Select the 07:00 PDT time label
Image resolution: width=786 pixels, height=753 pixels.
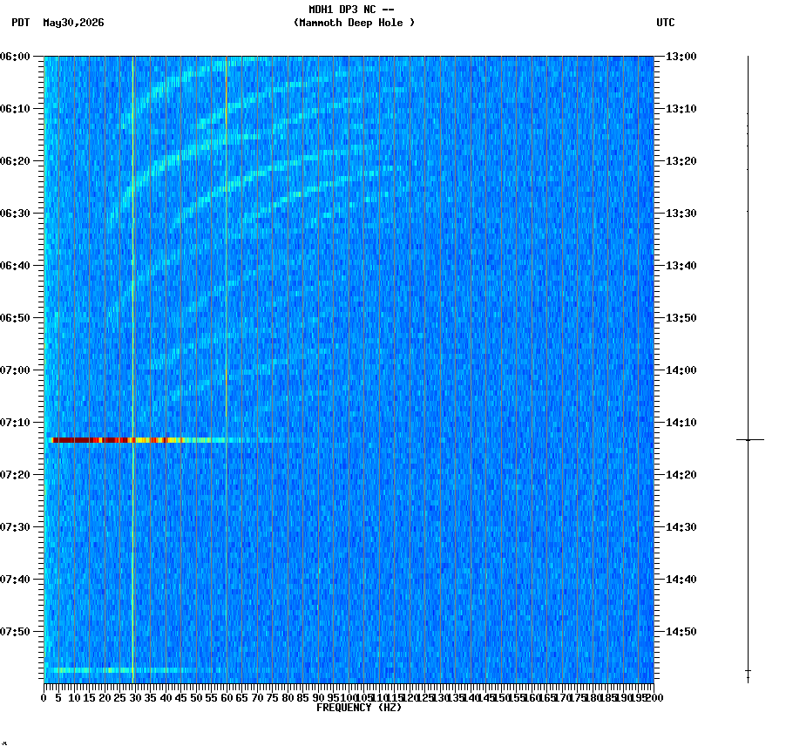pos(15,370)
